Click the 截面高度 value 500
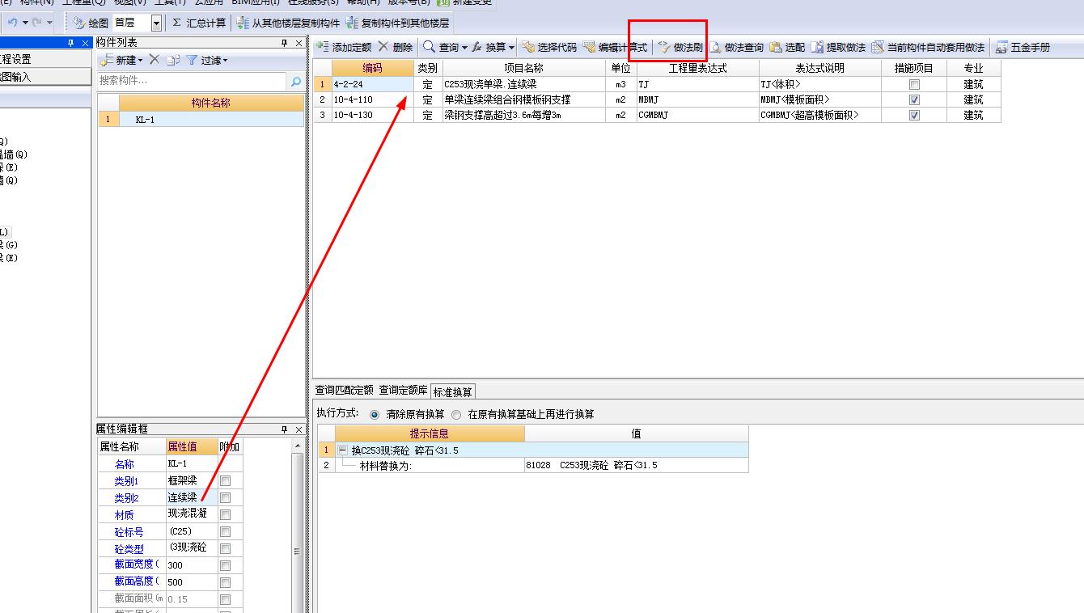The width and height of the screenshot is (1084, 613). pyautogui.click(x=191, y=582)
